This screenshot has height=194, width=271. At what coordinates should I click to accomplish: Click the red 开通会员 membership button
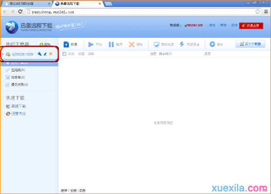[x=251, y=26]
